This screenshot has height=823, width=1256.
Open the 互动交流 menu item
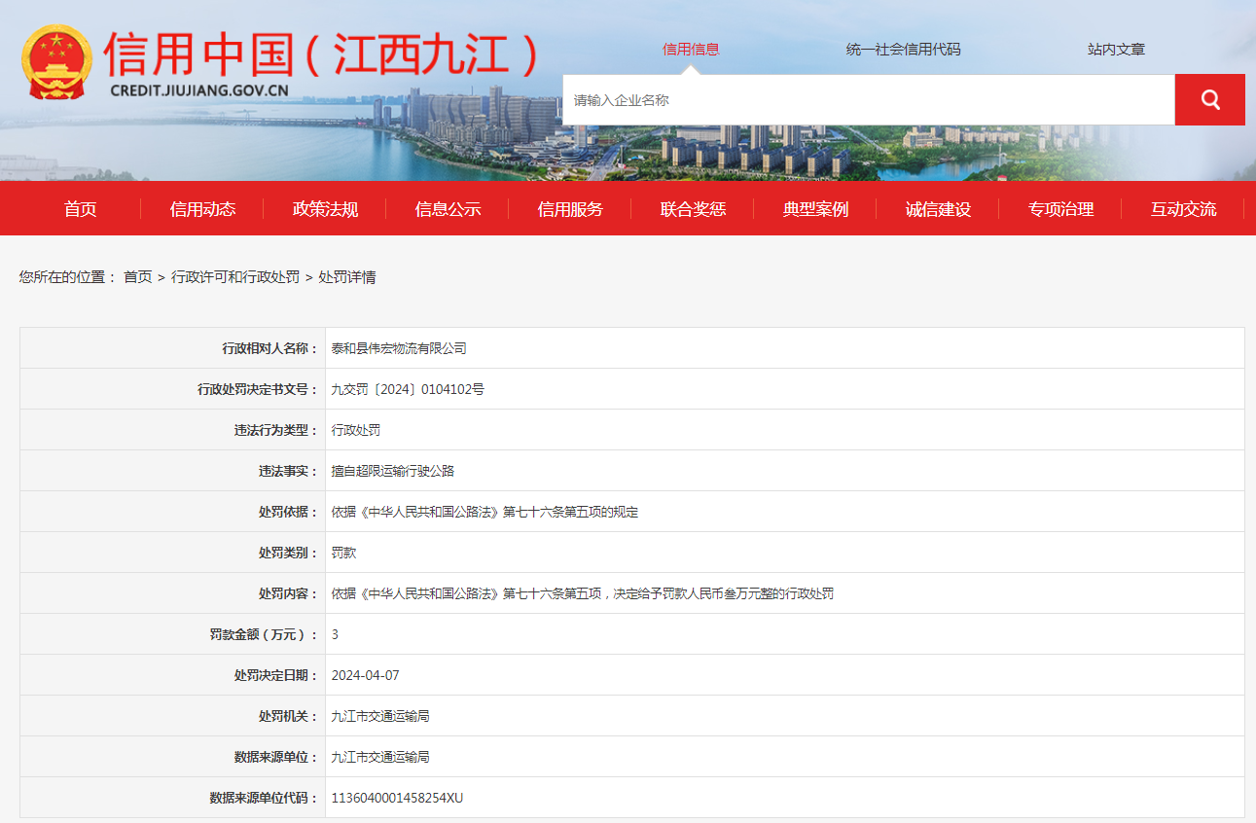pyautogui.click(x=1183, y=209)
